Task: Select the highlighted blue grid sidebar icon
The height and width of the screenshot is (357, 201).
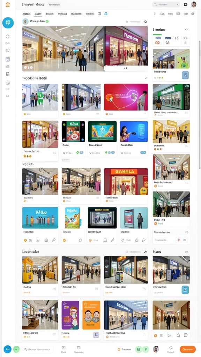Action: tap(8, 59)
